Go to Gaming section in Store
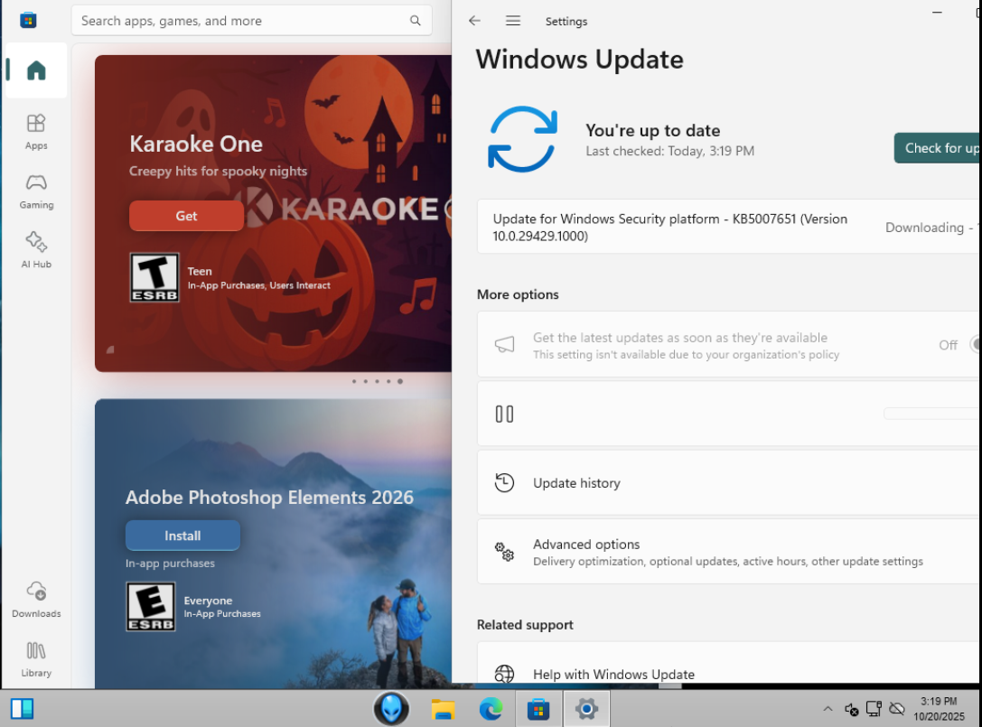The image size is (982, 727). coord(36,191)
